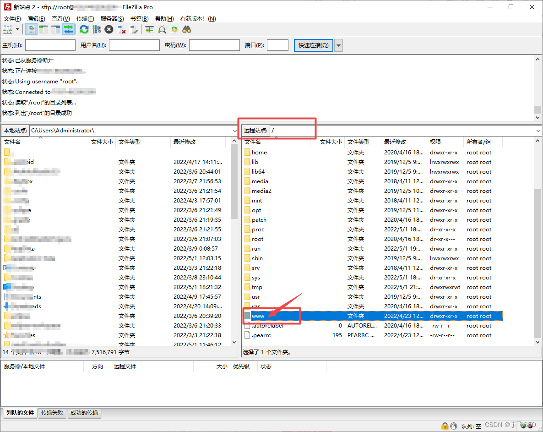The height and width of the screenshot is (432, 543).
Task: Toggle the transfer queue display
Action: tap(68, 29)
